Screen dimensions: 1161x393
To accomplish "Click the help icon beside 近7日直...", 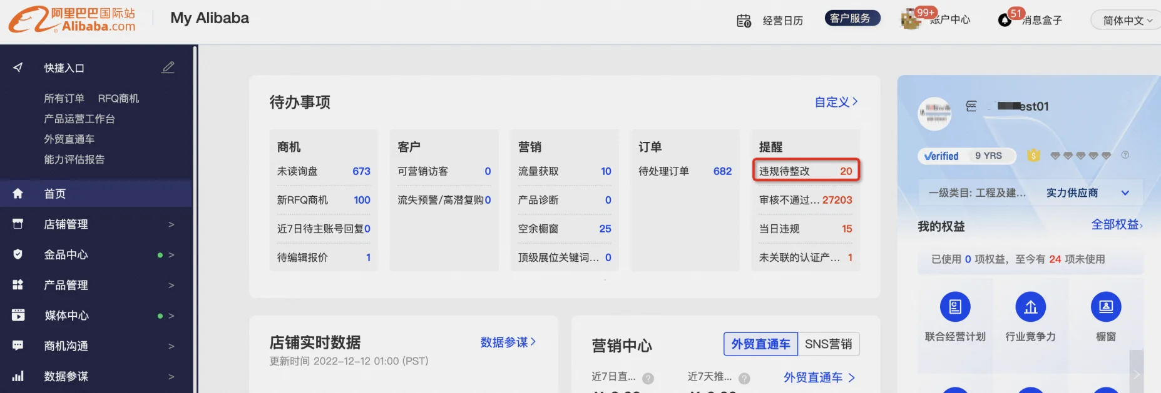I will coord(648,378).
